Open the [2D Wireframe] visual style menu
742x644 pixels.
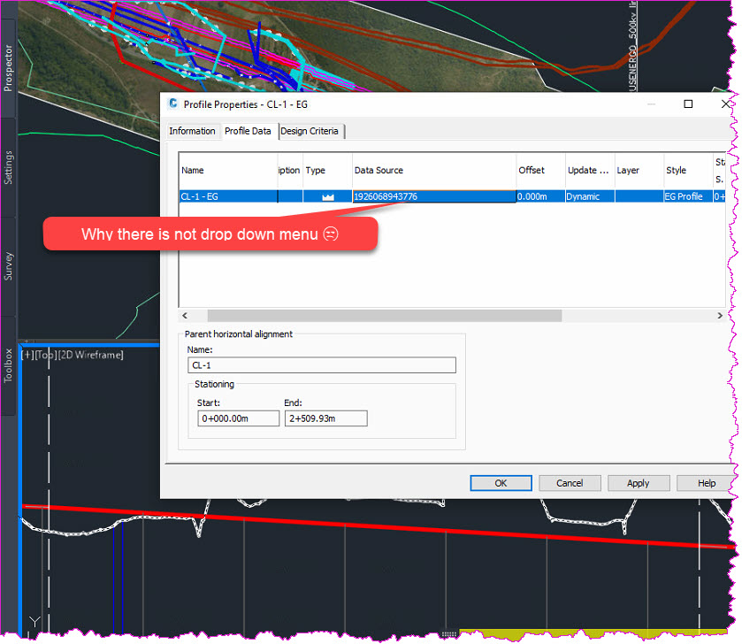point(90,355)
